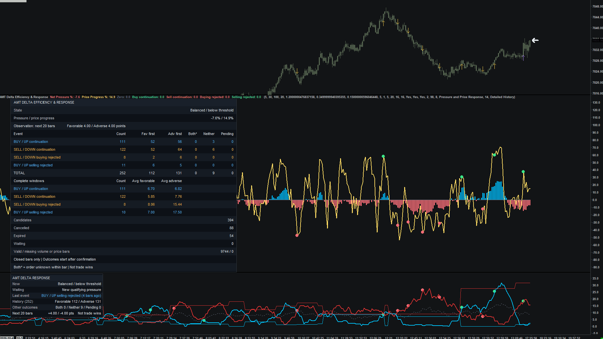This screenshot has width=603, height=339.
Task: Click 'New qualifying pressure' in the Waiting row
Action: [x=81, y=290]
